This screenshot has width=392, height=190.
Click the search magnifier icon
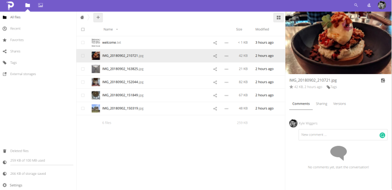356,5
